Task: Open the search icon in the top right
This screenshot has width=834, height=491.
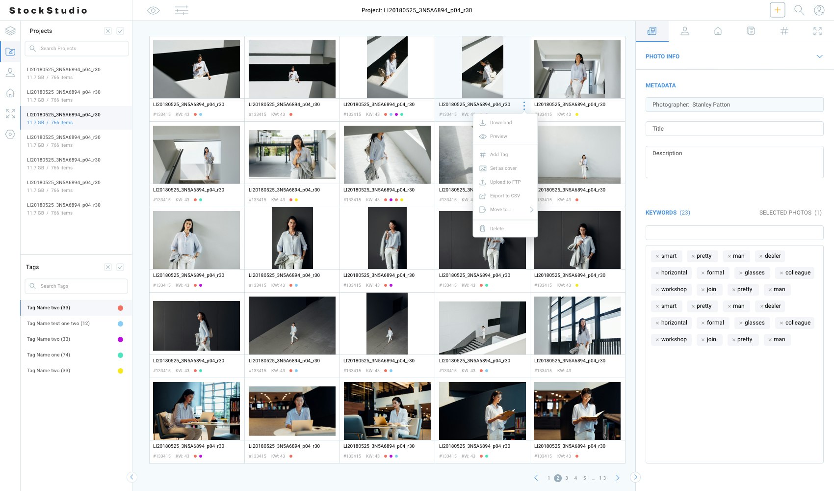Action: click(x=799, y=10)
